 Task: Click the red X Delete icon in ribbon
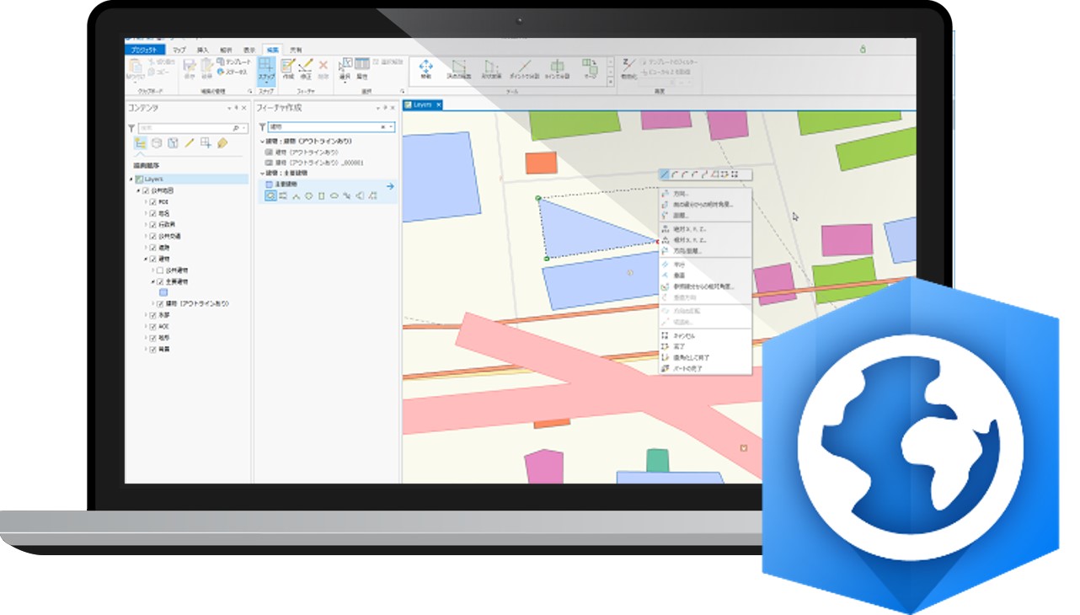(323, 66)
